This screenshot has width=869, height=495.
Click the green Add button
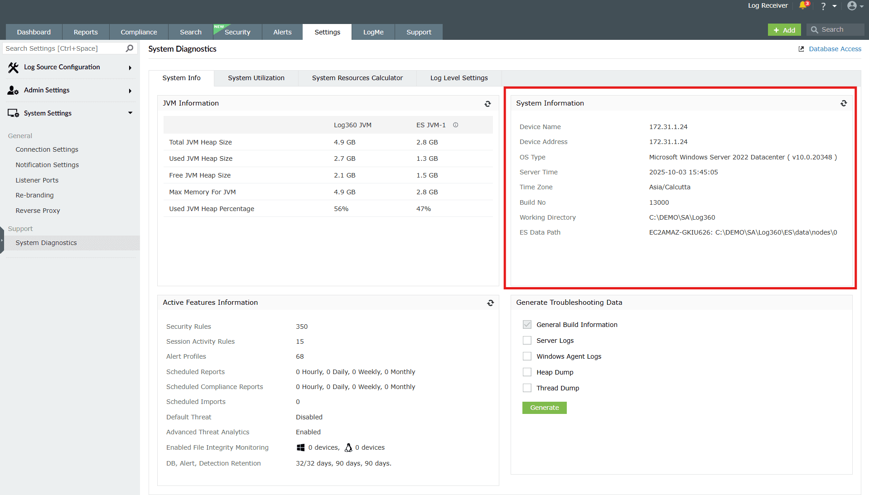click(784, 30)
